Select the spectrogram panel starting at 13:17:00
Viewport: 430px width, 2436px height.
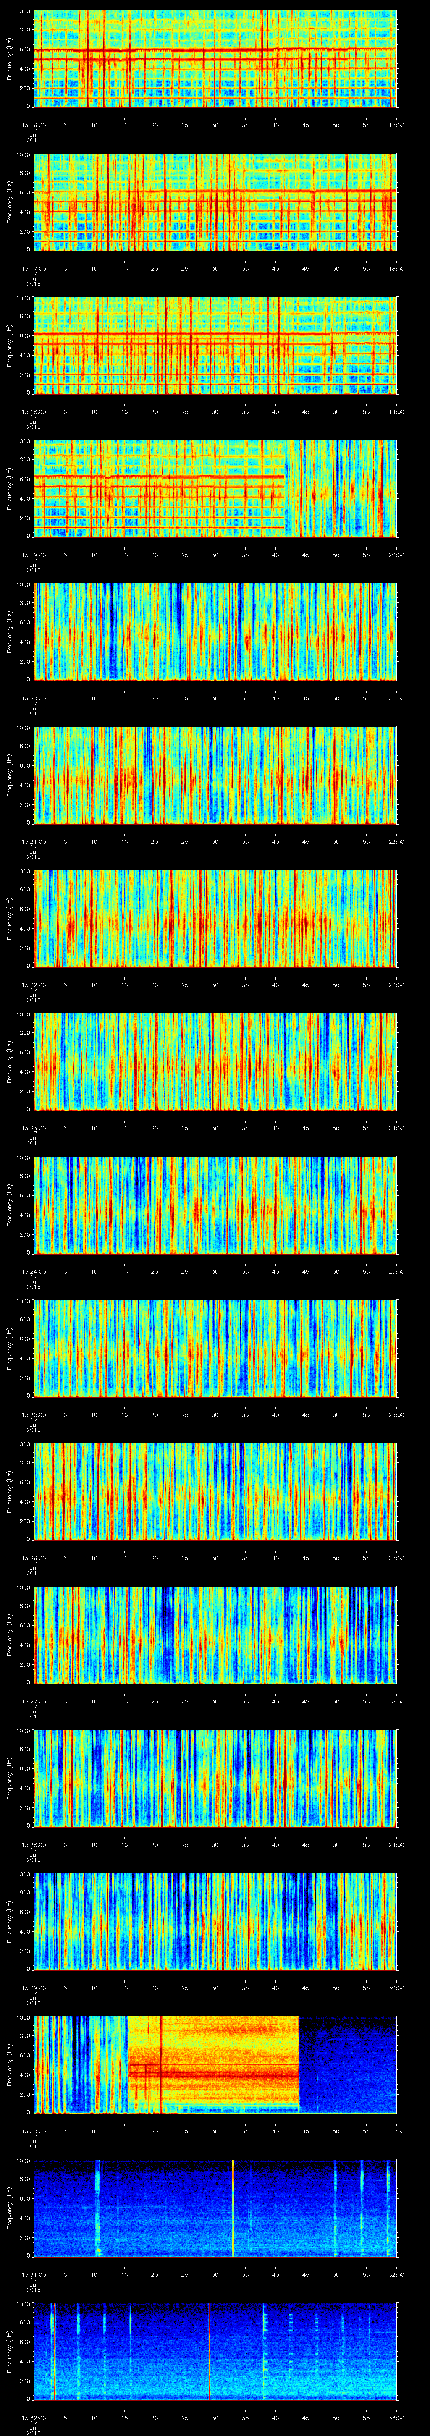click(x=215, y=202)
